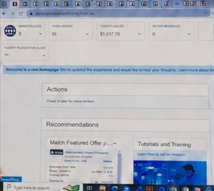Click the up arrow of the Match Featured Offer scrollbar
This screenshot has height=191, width=214.
tap(120, 152)
